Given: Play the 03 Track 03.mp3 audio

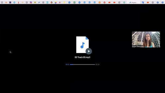Looking at the screenshot, I should coord(89,51).
